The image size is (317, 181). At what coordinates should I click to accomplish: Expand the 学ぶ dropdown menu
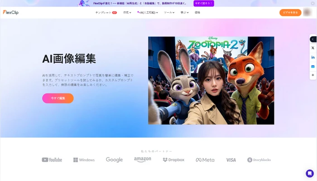click(x=184, y=13)
